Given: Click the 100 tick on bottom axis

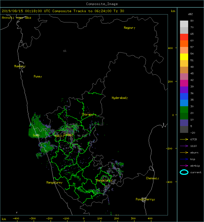Looking at the screenshot, I should point(100,219).
